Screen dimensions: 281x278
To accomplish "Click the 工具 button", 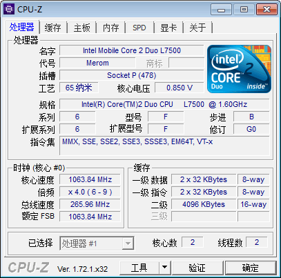I will tap(139, 268).
